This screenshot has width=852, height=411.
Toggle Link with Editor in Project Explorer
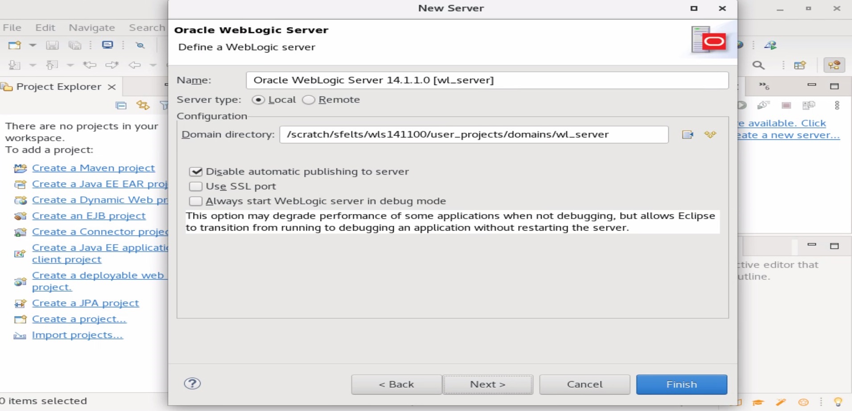pyautogui.click(x=143, y=106)
